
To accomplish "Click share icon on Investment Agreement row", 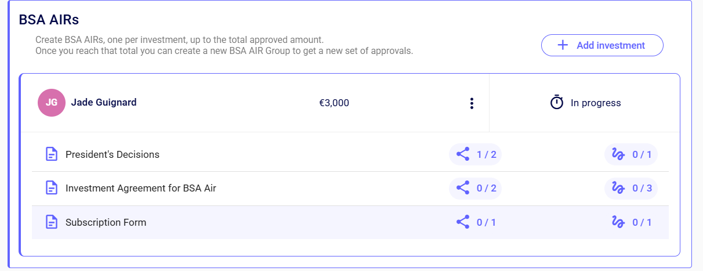I will [463, 188].
